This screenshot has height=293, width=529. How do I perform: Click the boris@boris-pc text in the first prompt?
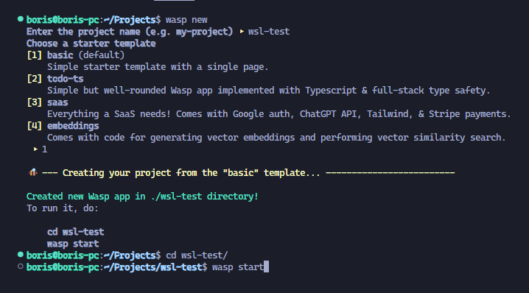[x=63, y=20]
